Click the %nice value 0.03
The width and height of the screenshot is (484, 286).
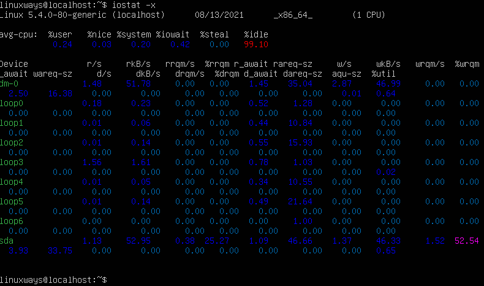point(102,45)
